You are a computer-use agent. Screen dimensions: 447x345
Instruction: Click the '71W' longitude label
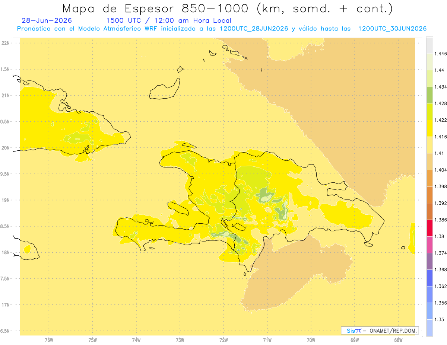pos(267,340)
